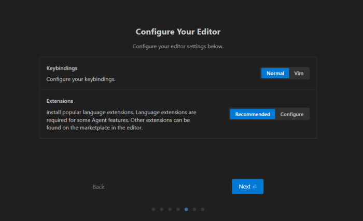Click the enter-key icon on Next
This screenshot has width=363, height=221.
tap(255, 187)
